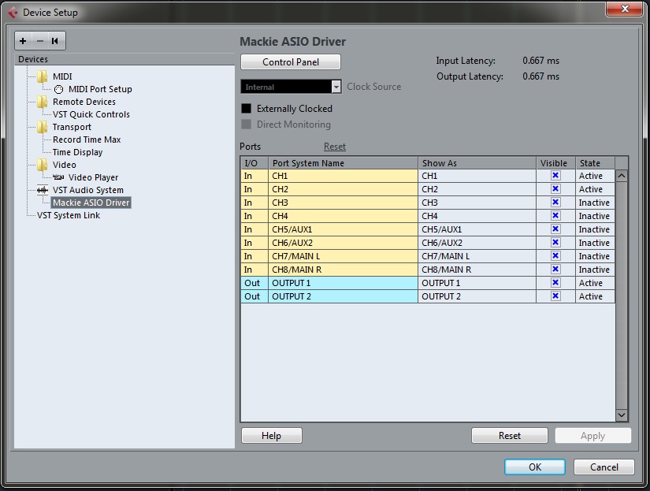
Task: Click the ports list scroll up arrow
Action: pyautogui.click(x=622, y=176)
